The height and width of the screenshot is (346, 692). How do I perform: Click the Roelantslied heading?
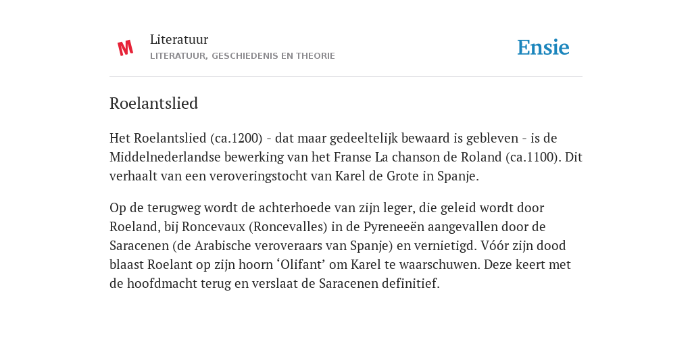pyautogui.click(x=153, y=103)
